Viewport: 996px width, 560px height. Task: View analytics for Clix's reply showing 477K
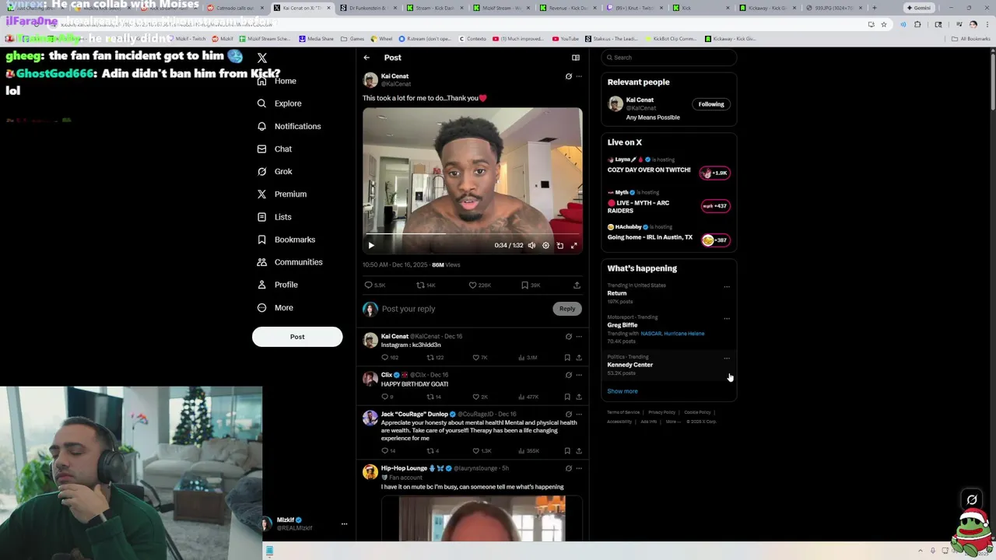[527, 397]
